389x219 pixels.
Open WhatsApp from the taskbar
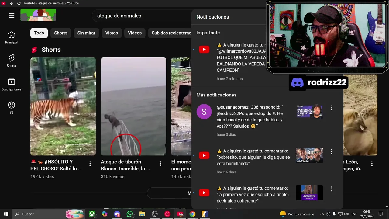pos(130,214)
